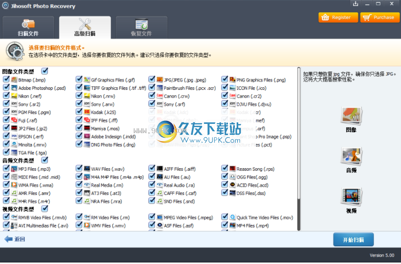401x264 pixels.
Task: Click the Kodak (.k25) icon
Action: point(87,112)
